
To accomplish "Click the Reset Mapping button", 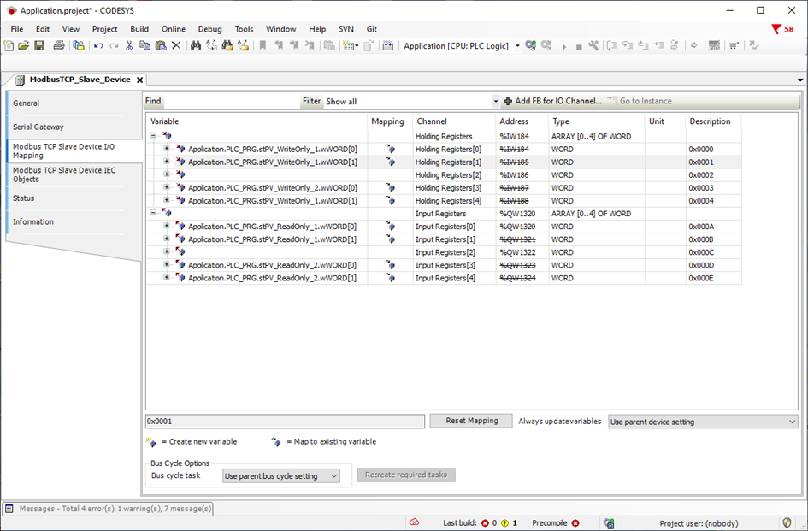I will [x=470, y=421].
